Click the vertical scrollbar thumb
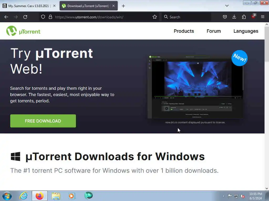This screenshot has height=201, width=269. [x=267, y=44]
